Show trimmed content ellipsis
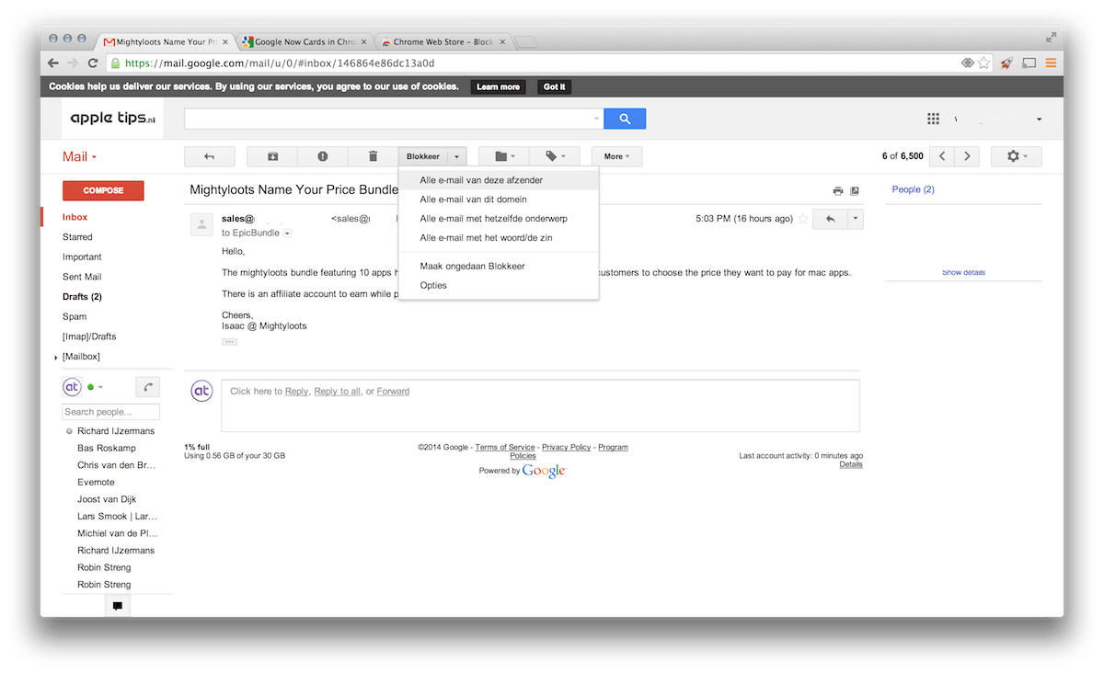 point(229,342)
